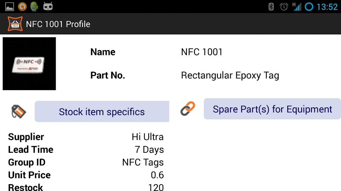This screenshot has width=341, height=191.
Task: Select the Hi Ultra supplier value
Action: pos(147,137)
